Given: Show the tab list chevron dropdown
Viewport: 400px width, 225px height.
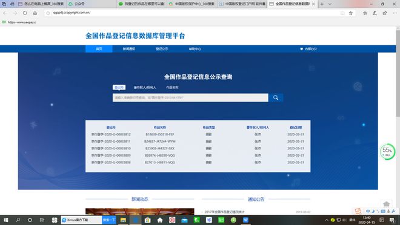Looking at the screenshot, I should click(330, 4).
